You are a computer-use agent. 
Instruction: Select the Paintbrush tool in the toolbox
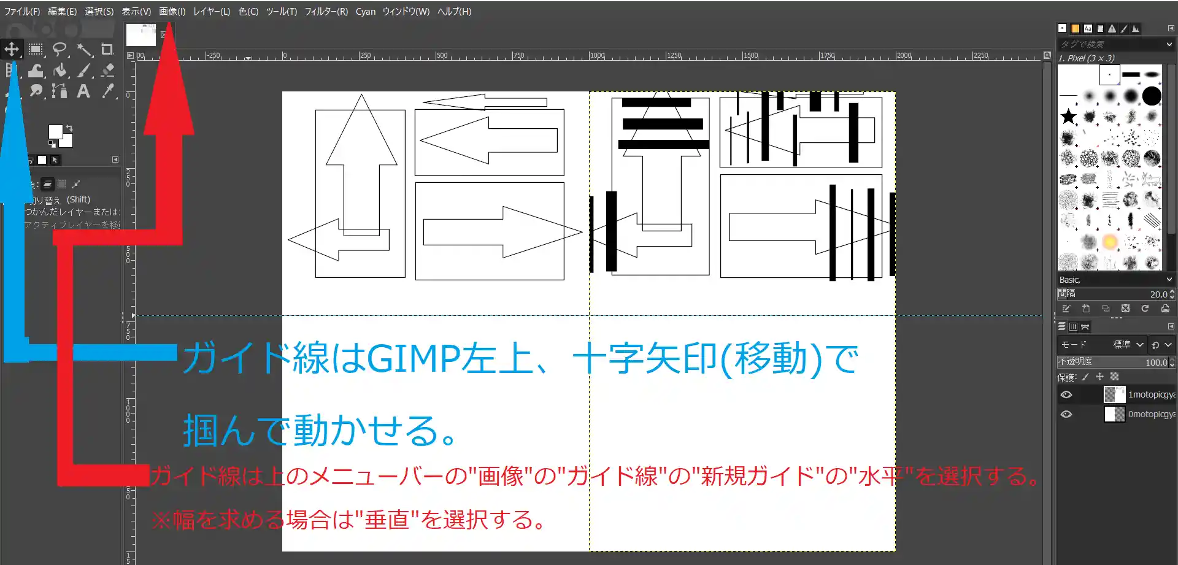click(x=84, y=70)
